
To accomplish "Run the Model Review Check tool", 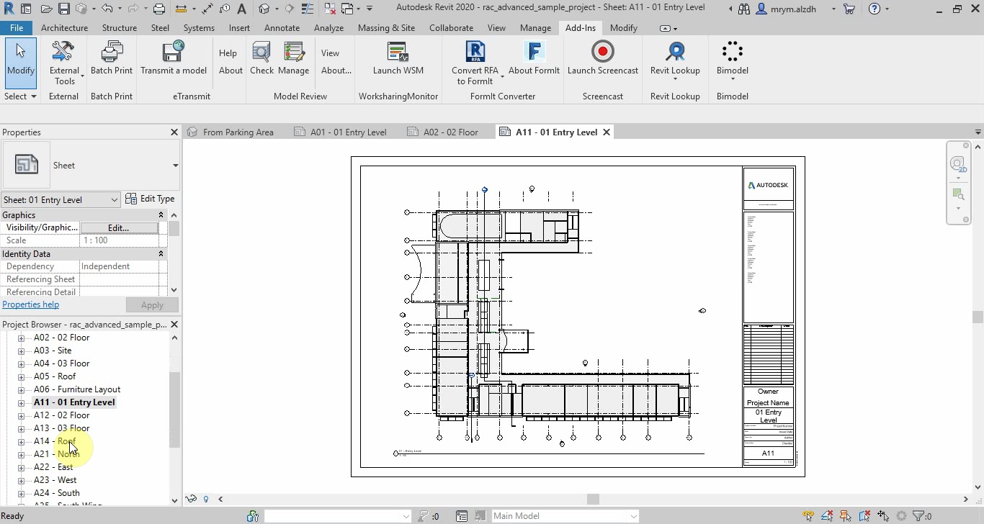I will (x=261, y=52).
